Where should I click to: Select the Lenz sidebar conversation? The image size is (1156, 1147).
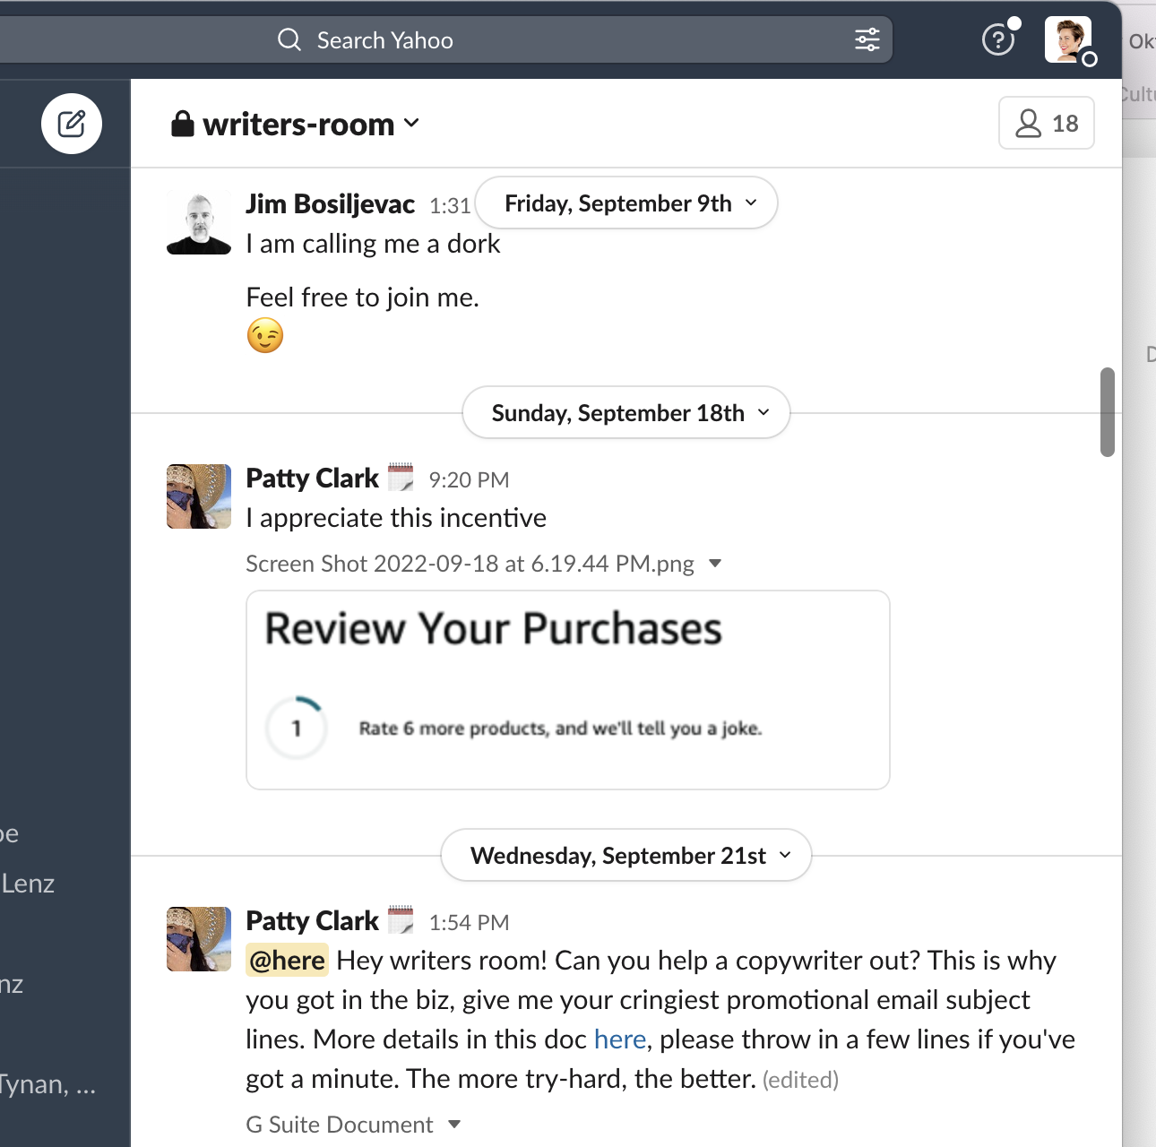point(28,884)
